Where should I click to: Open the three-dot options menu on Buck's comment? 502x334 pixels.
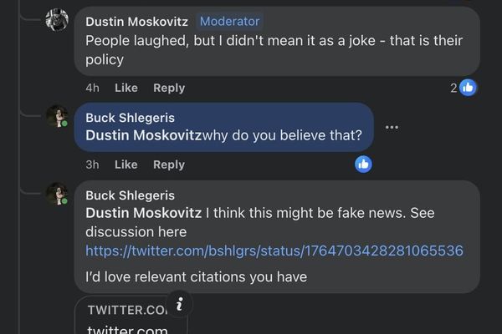pos(392,127)
